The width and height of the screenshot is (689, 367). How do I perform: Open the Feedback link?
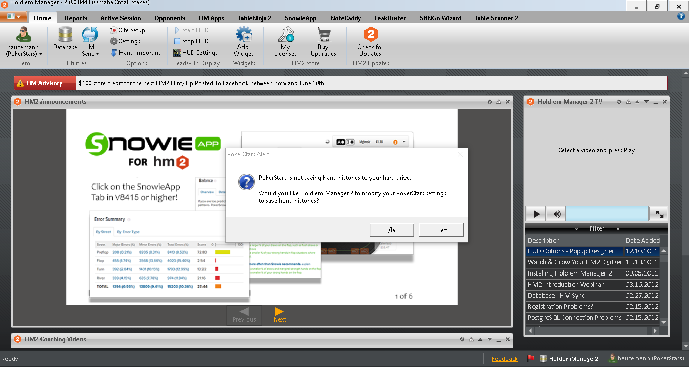pyautogui.click(x=505, y=359)
